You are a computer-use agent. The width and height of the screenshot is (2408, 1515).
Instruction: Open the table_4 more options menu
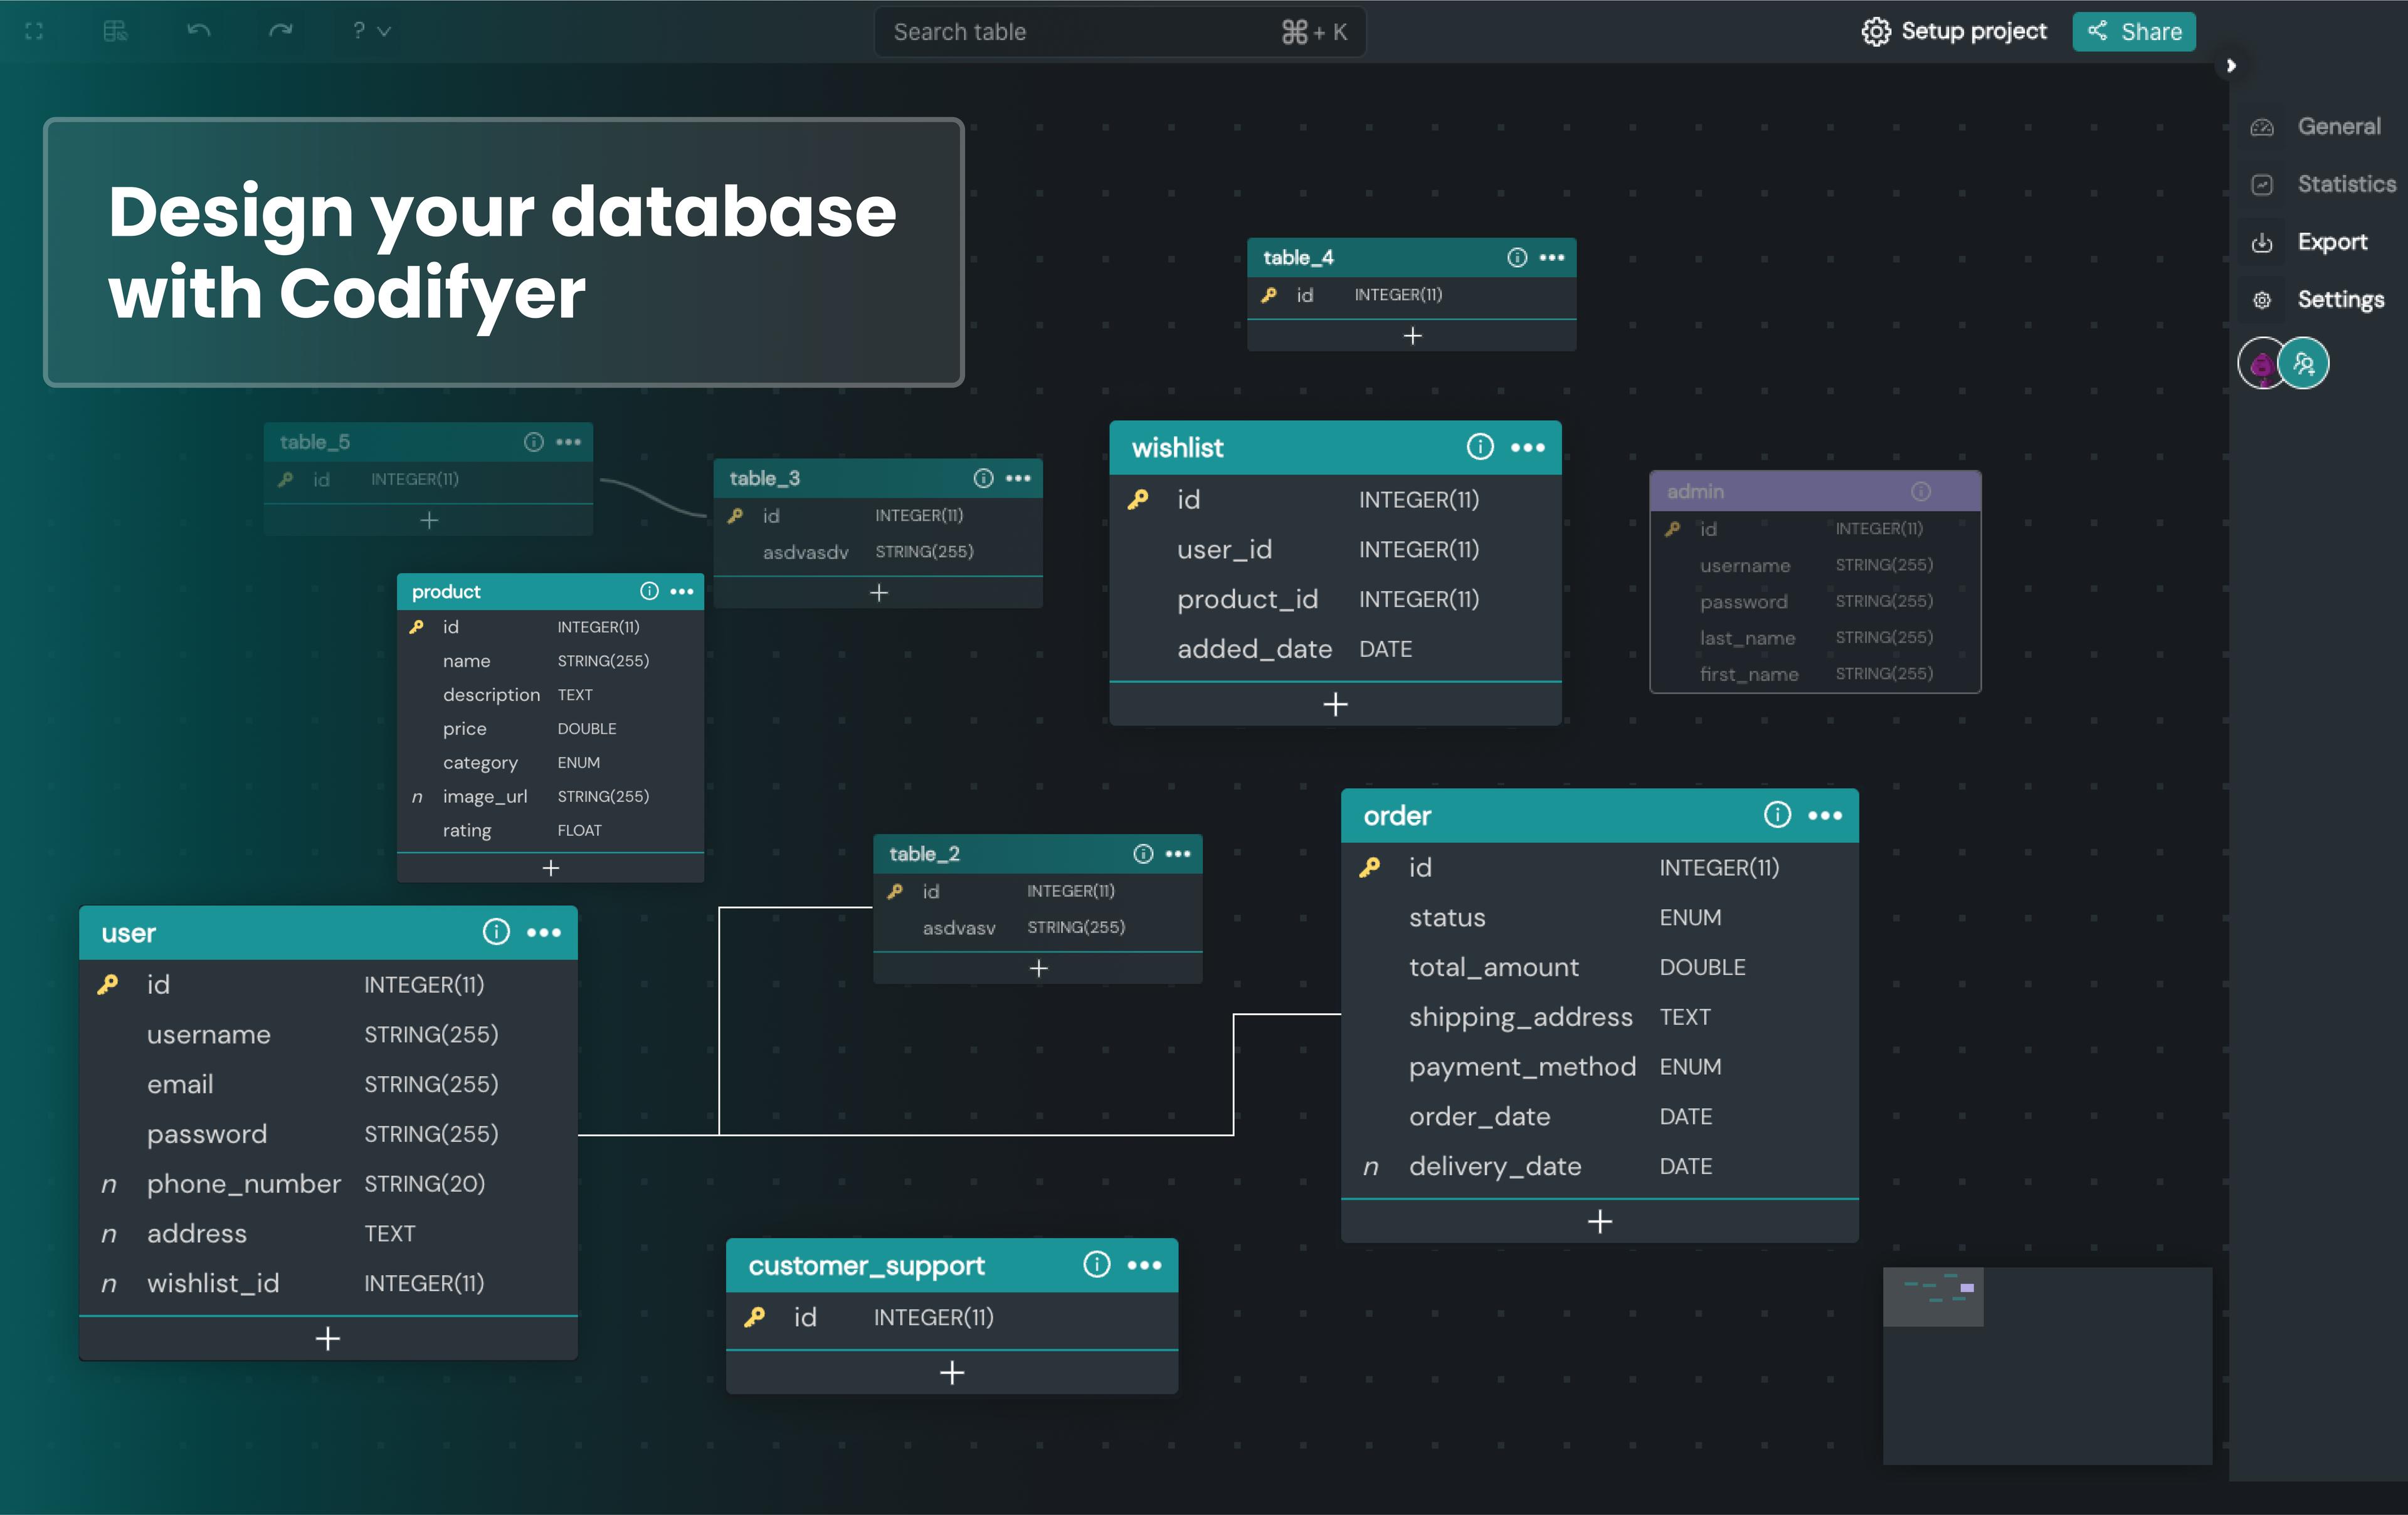[x=1552, y=258]
